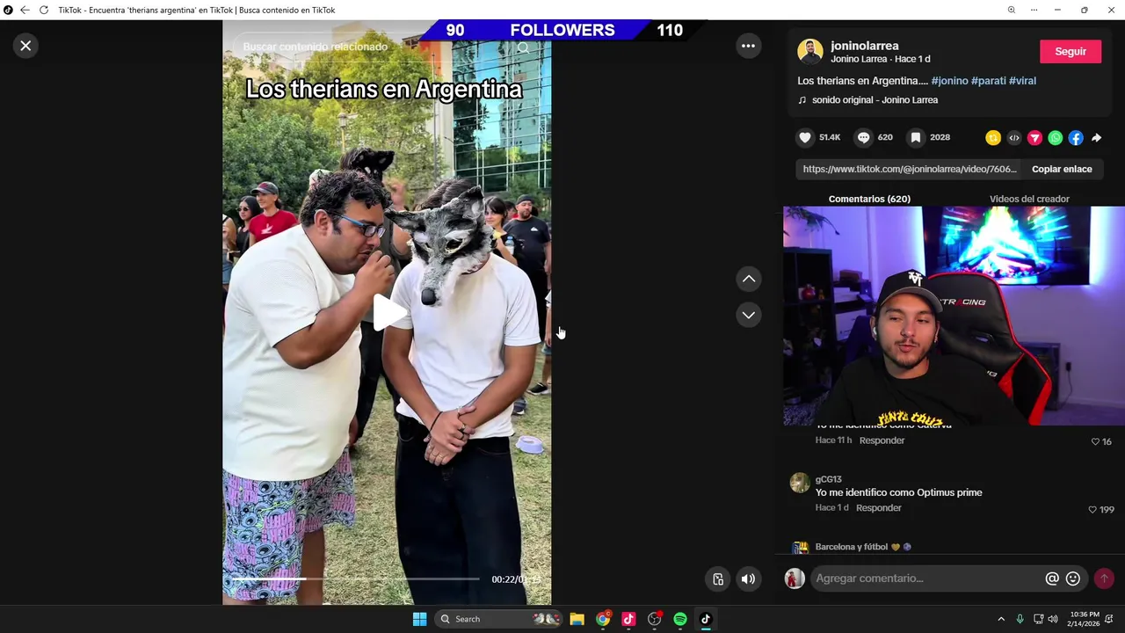
Task: Open the tray volume control
Action: (x=1053, y=619)
